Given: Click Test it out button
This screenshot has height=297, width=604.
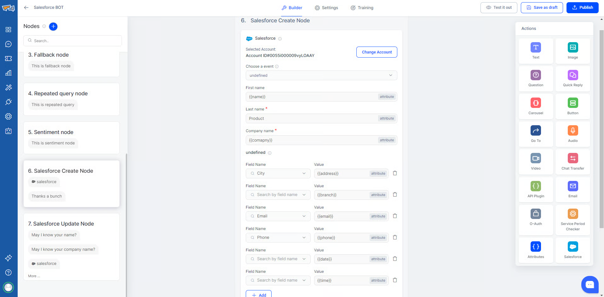Looking at the screenshot, I should coord(498,8).
